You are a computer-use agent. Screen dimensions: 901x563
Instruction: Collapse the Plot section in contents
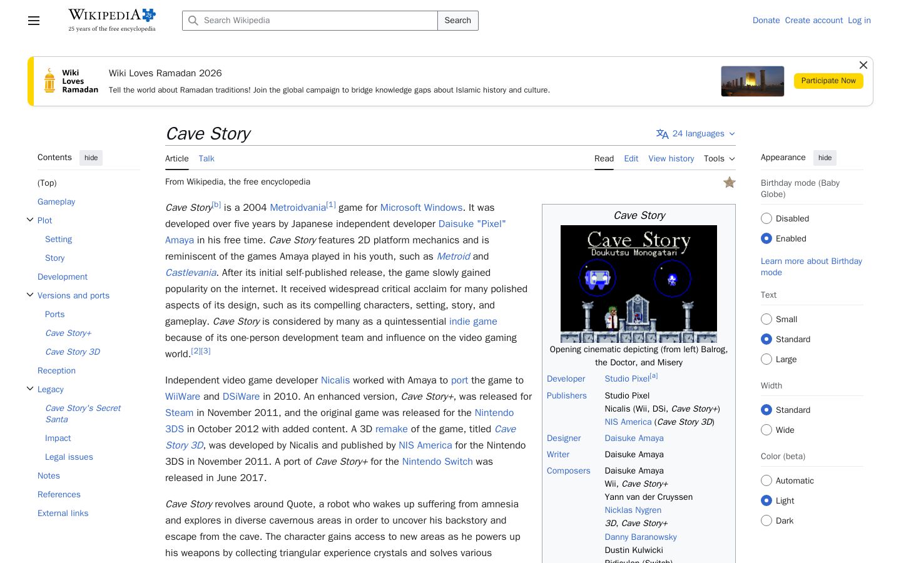pos(30,220)
